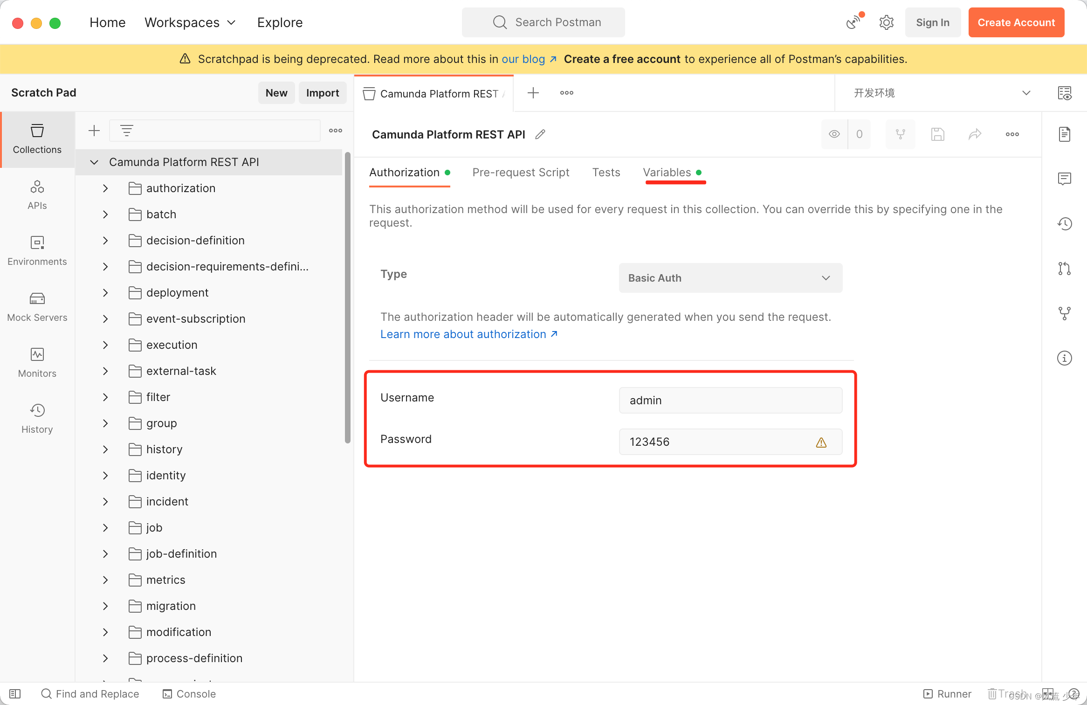Viewport: 1087px width, 705px height.
Task: Open the APIs sidebar section
Action: pyautogui.click(x=37, y=195)
